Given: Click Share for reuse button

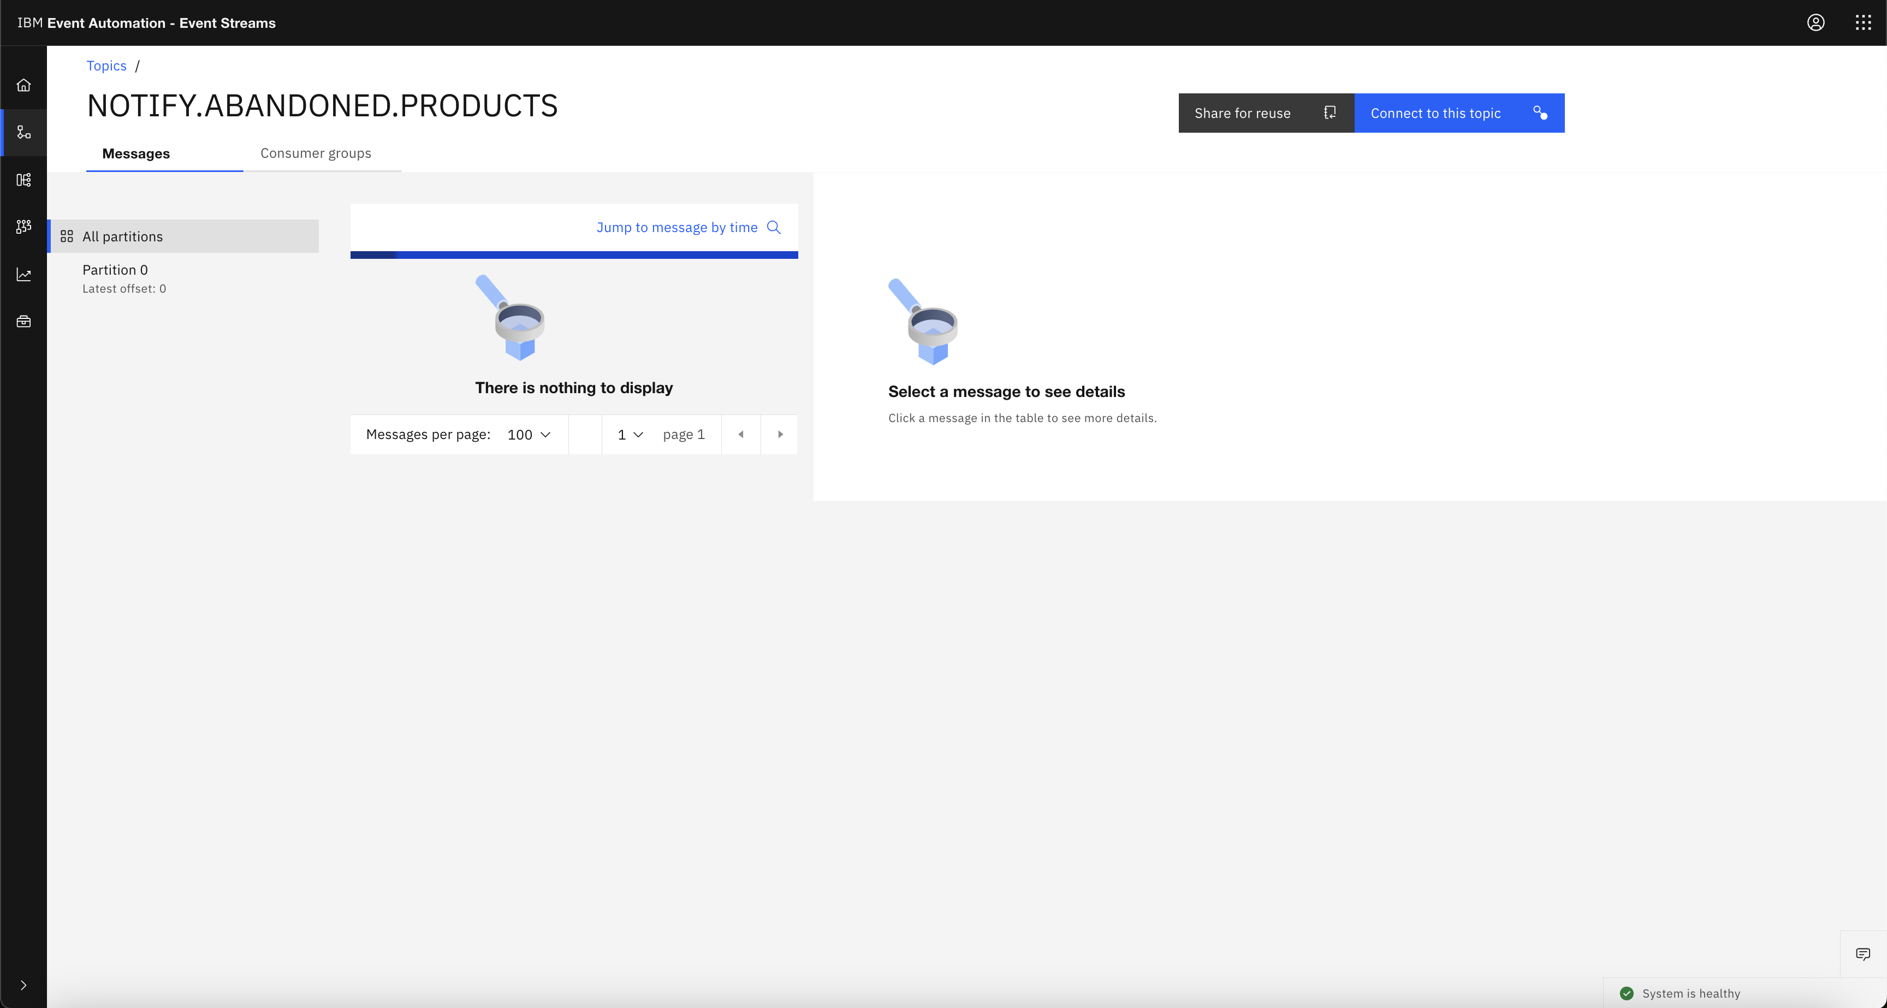Looking at the screenshot, I should 1266,113.
